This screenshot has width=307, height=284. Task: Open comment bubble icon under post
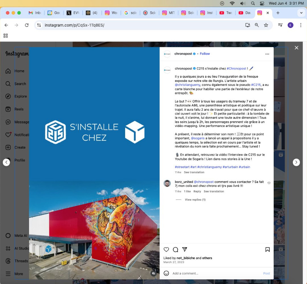click(x=175, y=250)
